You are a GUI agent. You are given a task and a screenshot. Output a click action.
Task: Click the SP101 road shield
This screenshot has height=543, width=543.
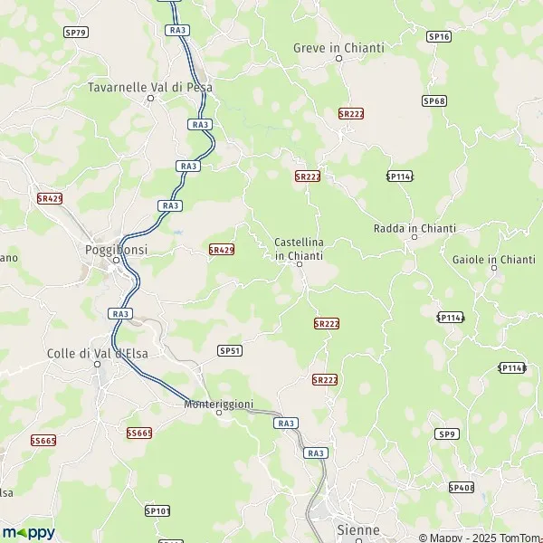(x=157, y=510)
